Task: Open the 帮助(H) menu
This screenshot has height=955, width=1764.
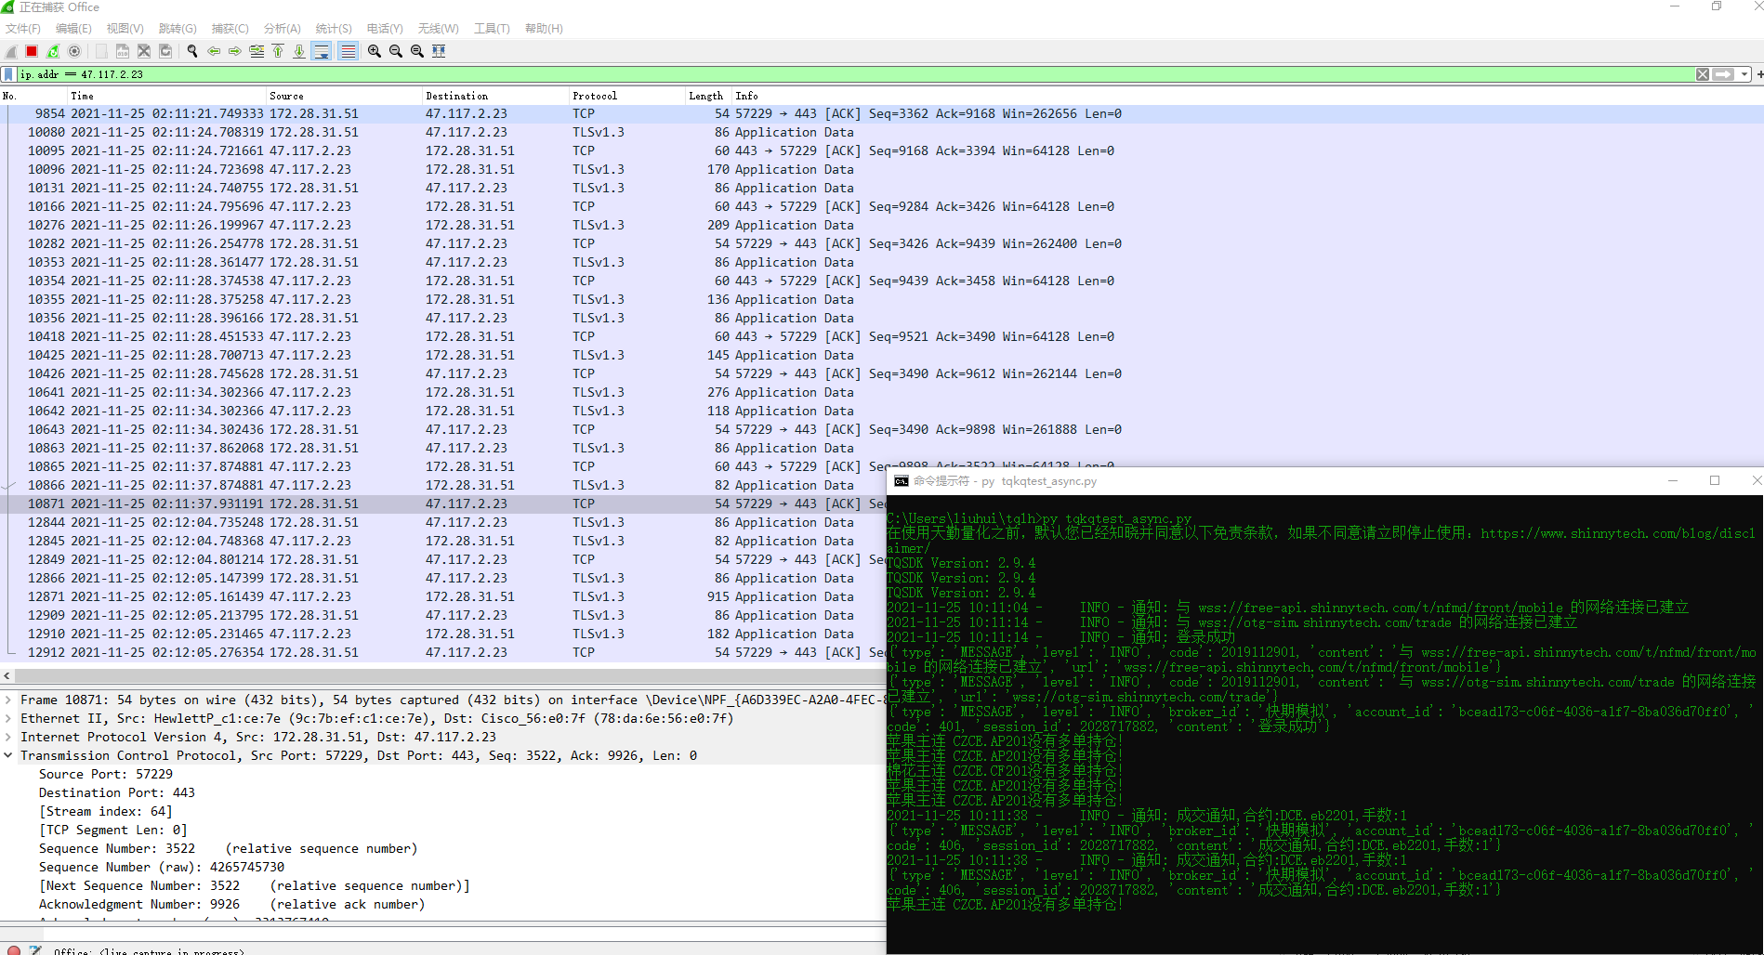Action: click(x=544, y=29)
